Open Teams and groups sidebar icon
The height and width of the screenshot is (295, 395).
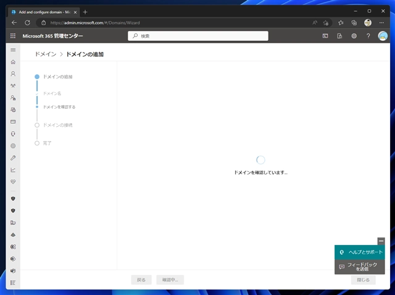pos(13,86)
